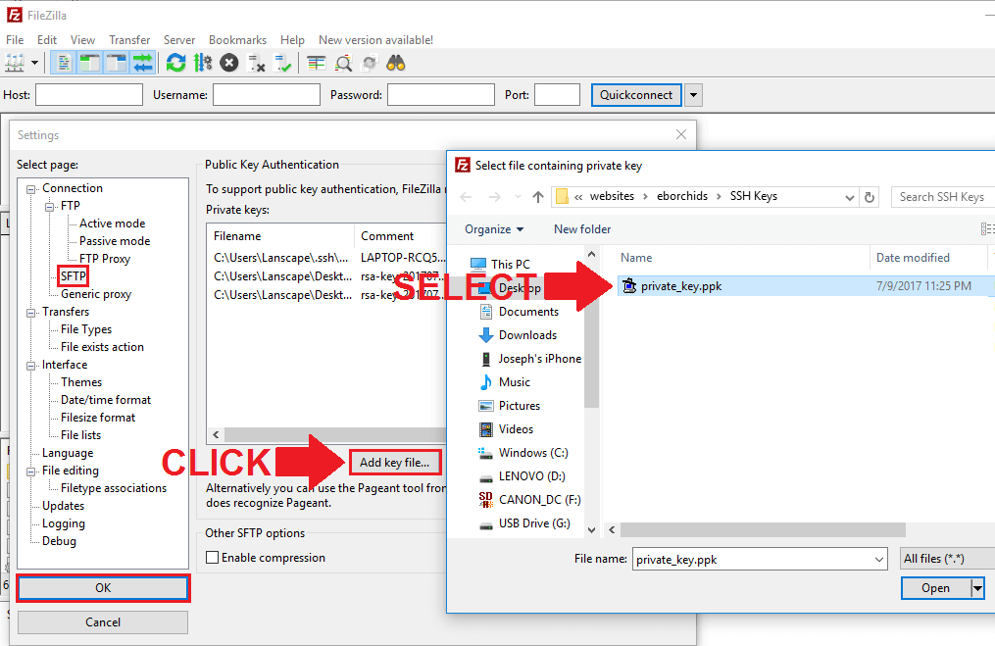
Task: Click into the Password input field
Action: [x=441, y=94]
